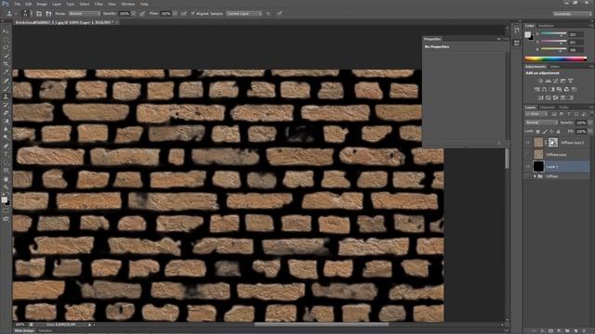Select the Lasso tool

[6, 47]
